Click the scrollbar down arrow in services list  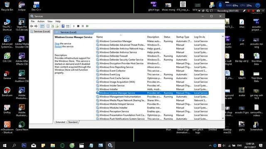(x=223, y=118)
